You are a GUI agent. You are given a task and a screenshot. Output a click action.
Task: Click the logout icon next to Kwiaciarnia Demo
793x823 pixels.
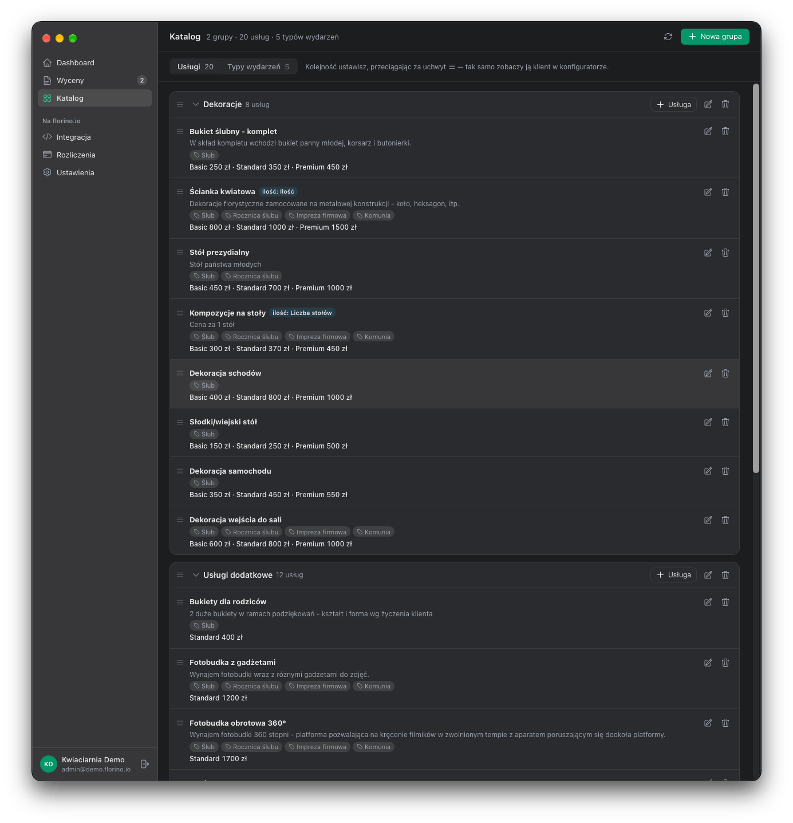145,764
